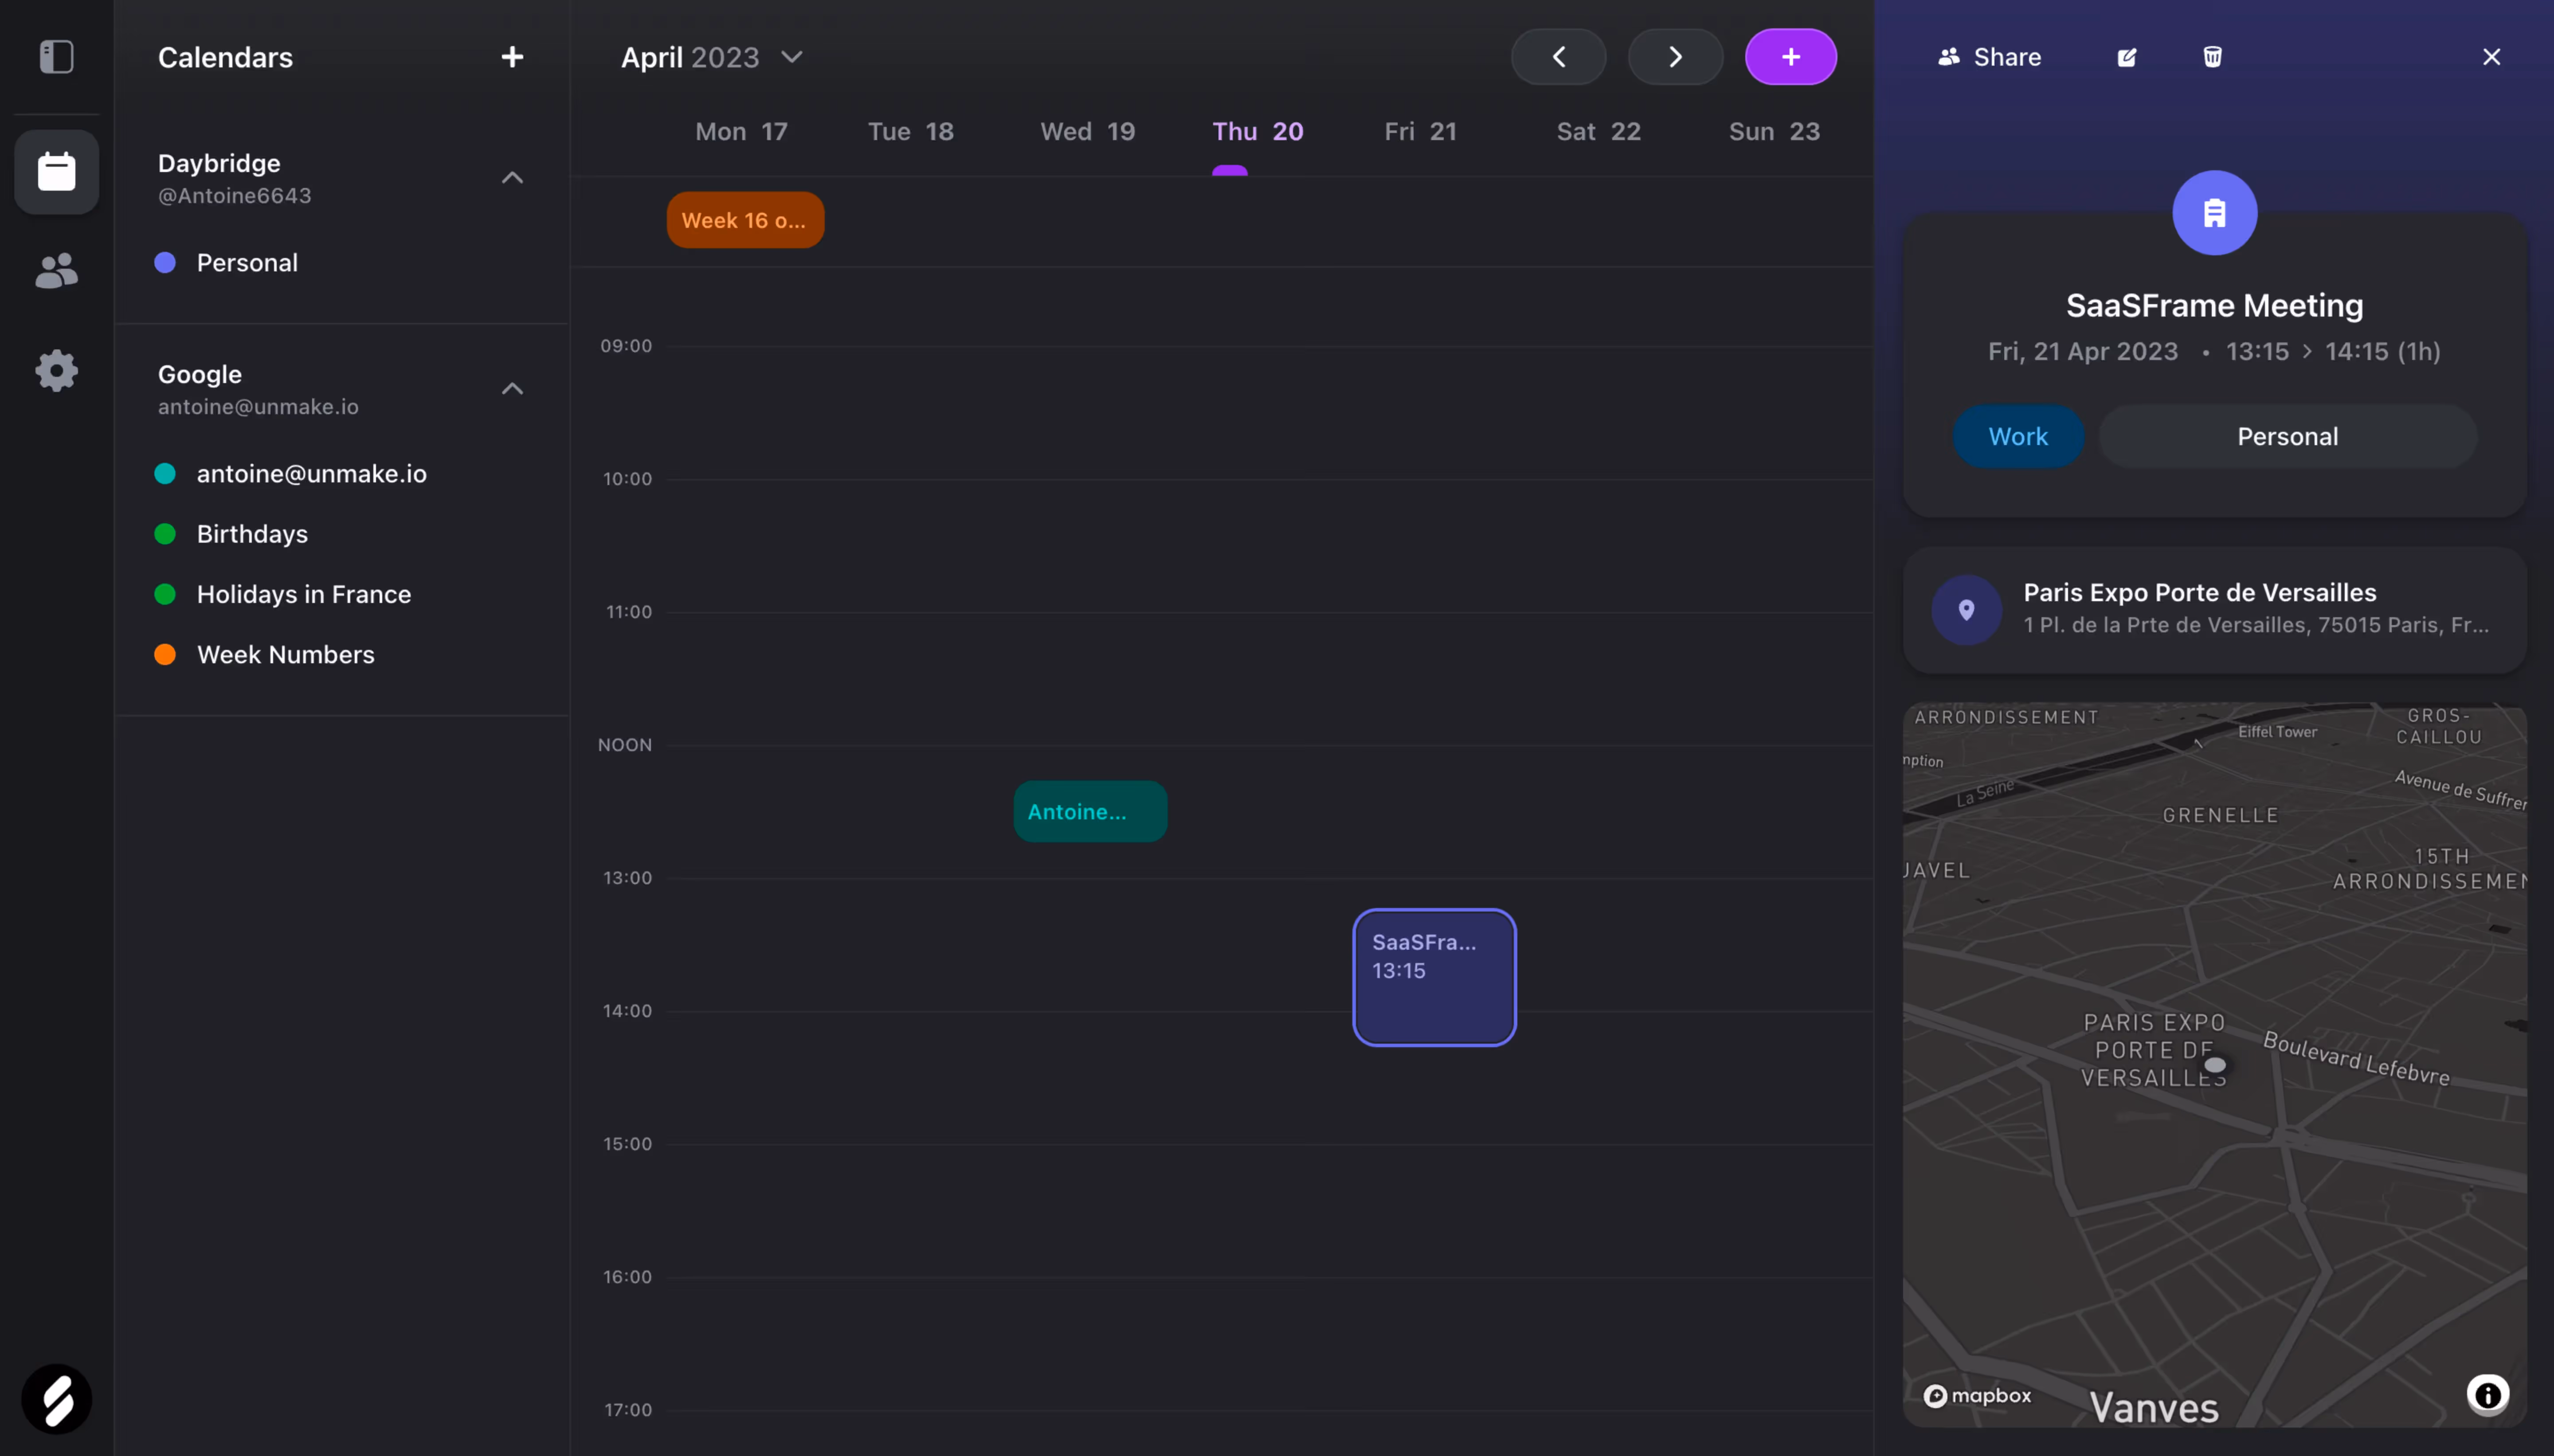Delete the event with trash icon
This screenshot has width=2554, height=1456.
point(2212,57)
